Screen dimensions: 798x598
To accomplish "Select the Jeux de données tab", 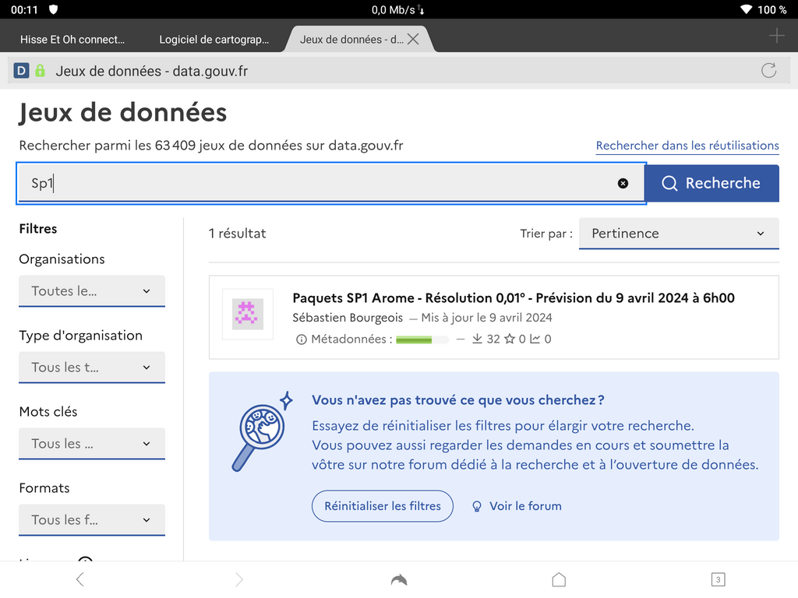I will coord(351,40).
